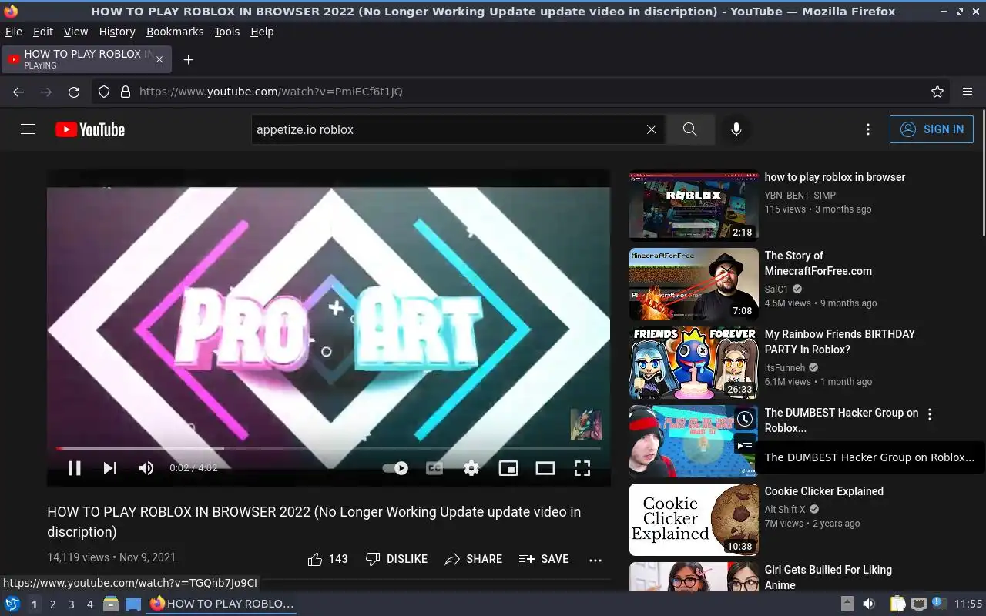Toggle the autoplay switch
Viewport: 986px width, 616px height.
click(396, 468)
